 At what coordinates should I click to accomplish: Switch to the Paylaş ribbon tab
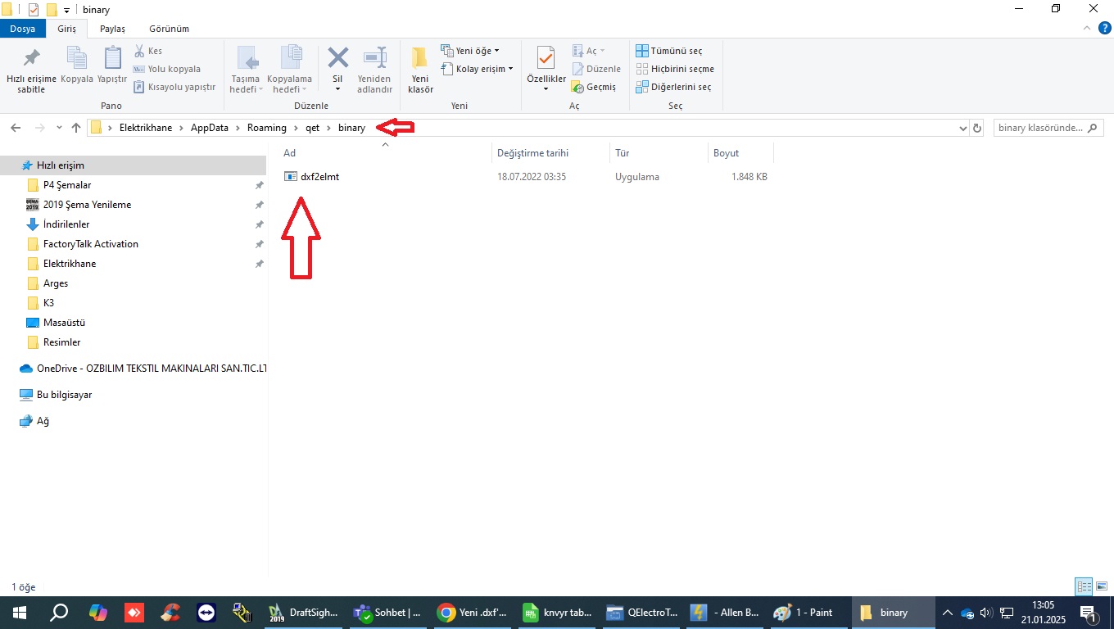(112, 29)
